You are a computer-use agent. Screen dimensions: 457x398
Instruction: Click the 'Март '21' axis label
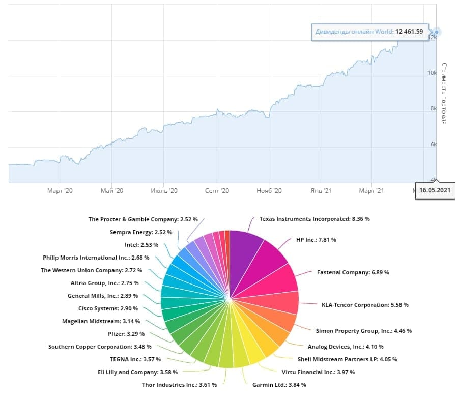372,191
